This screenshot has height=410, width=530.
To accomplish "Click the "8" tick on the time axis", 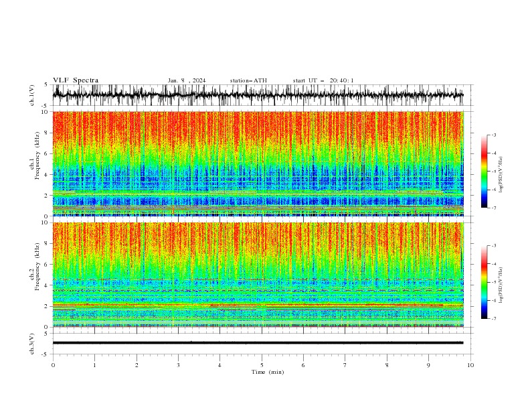I will click(x=387, y=365).
